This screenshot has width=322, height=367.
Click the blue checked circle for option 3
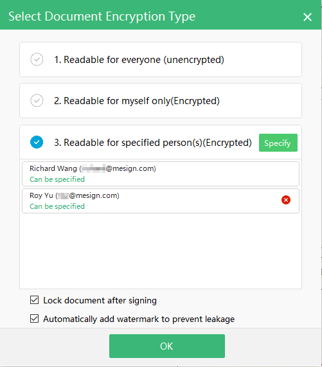[37, 142]
